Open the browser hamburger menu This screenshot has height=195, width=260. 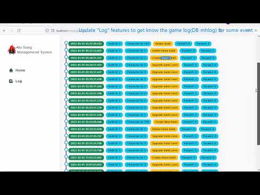click(256, 30)
